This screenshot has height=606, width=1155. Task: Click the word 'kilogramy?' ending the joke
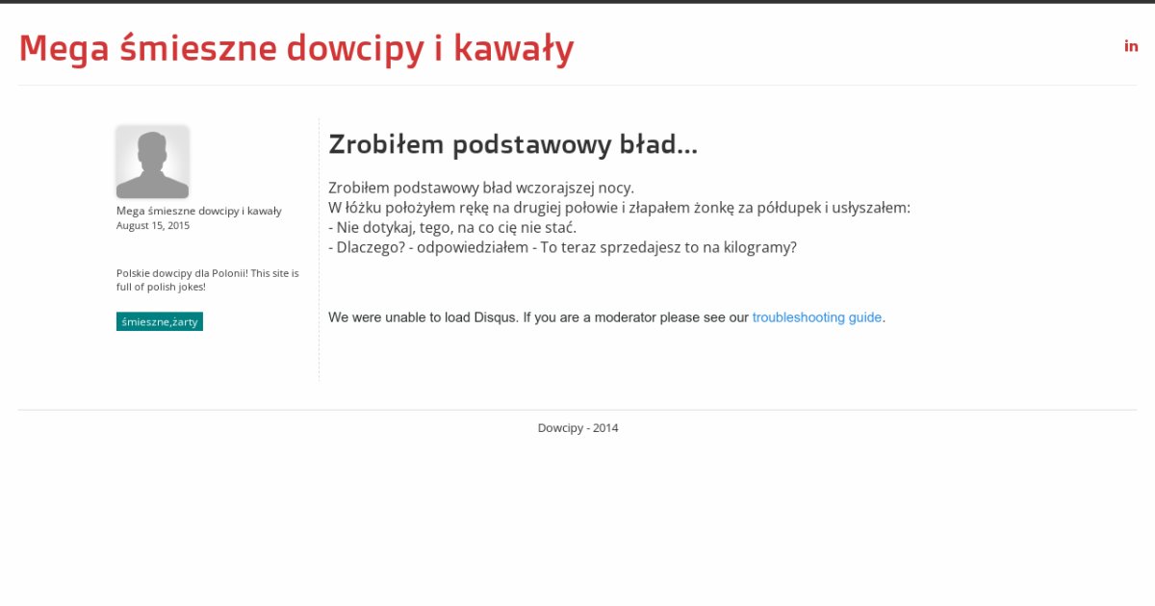click(759, 247)
